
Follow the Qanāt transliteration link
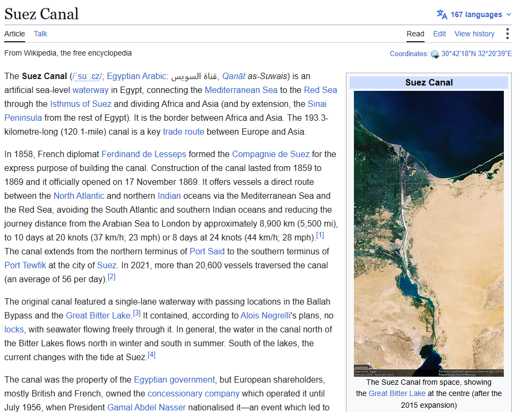tap(234, 76)
